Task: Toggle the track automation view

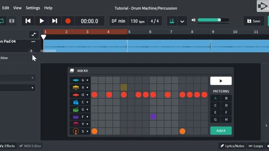Action: pyautogui.click(x=34, y=34)
